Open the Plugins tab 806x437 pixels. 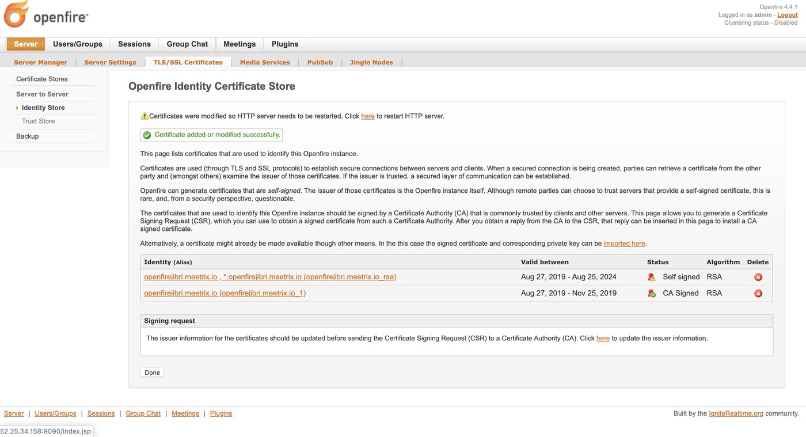(285, 44)
